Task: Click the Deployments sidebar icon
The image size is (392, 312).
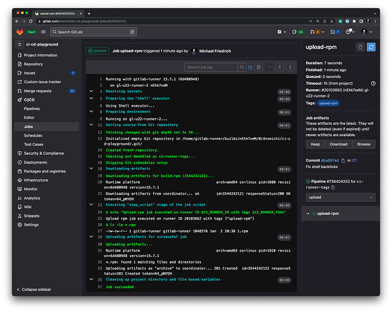Action: tap(19, 162)
